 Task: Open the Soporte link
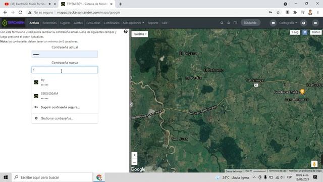(153, 23)
